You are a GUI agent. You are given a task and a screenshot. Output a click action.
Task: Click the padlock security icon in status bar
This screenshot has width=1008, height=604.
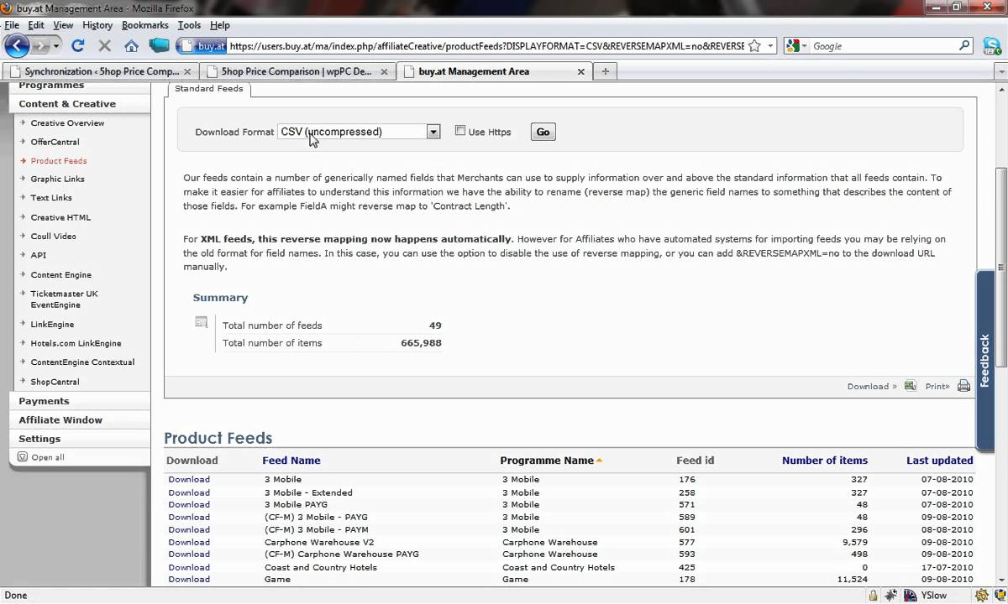[x=874, y=596]
